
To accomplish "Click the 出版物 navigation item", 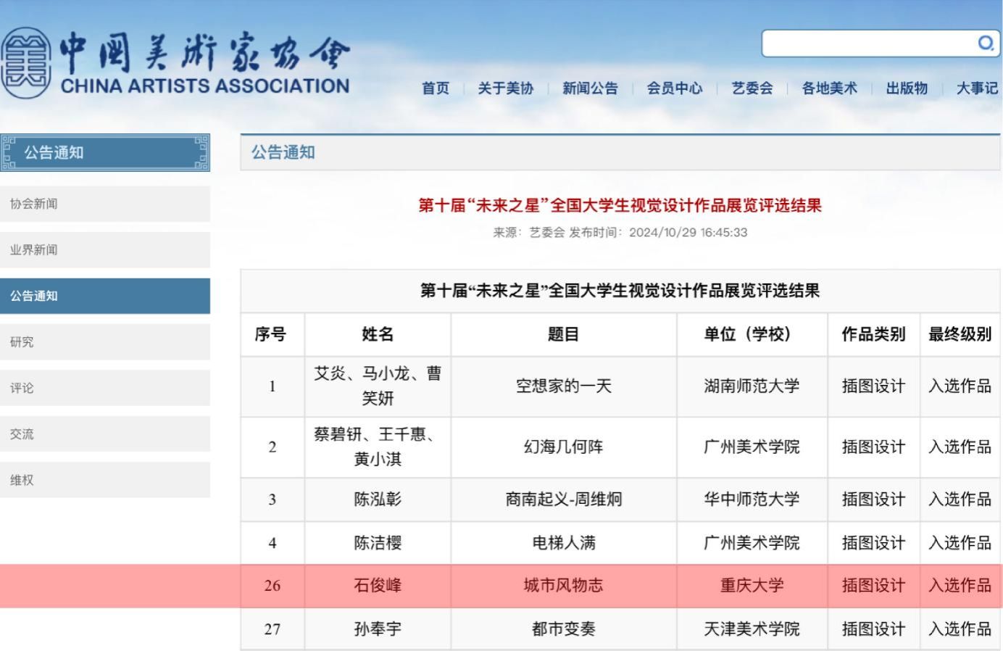I will (907, 88).
